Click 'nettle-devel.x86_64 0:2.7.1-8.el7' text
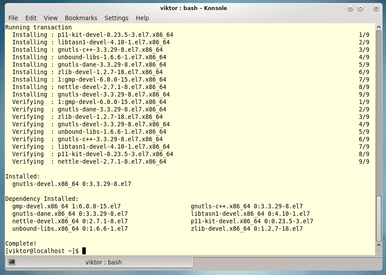 [70, 221]
